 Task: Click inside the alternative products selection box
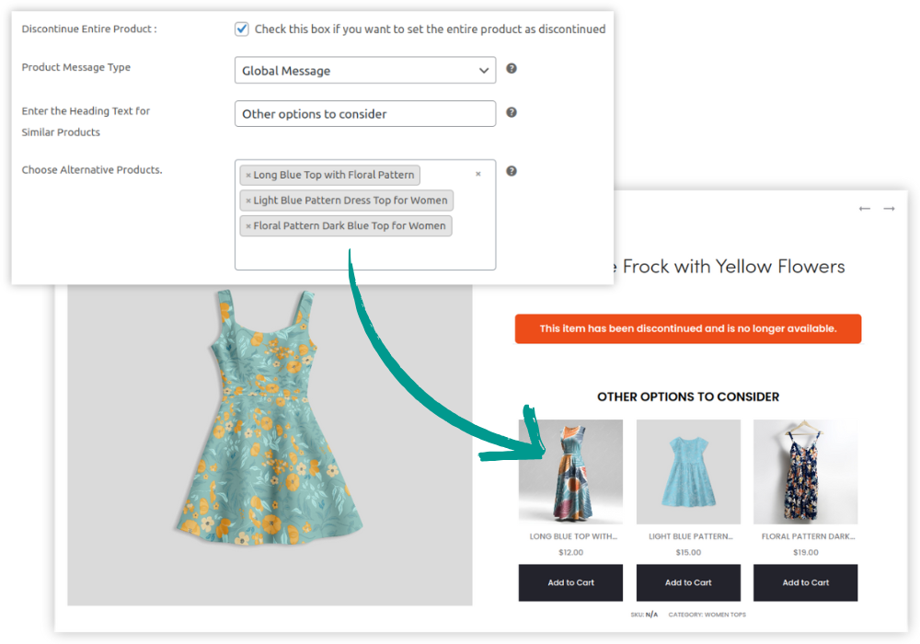tap(364, 253)
